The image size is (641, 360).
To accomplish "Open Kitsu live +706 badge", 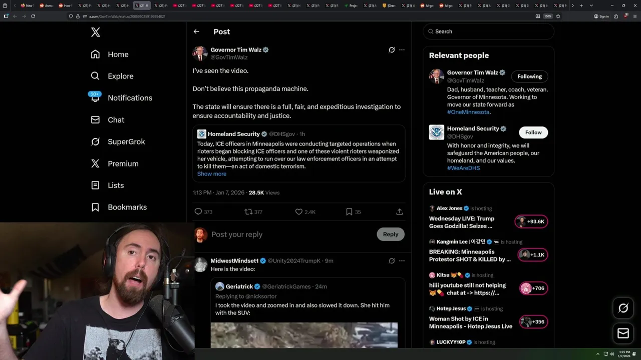I will 533,288.
